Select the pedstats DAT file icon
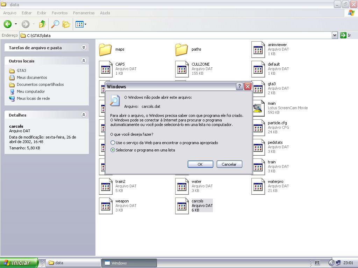The width and height of the screenshot is (358, 268). (259, 148)
